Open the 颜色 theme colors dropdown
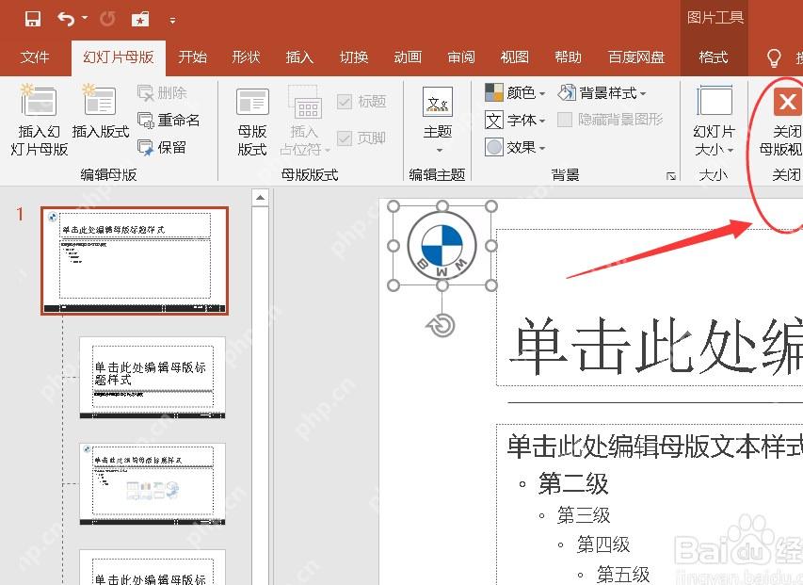Viewport: 803px width, 585px height. tap(515, 92)
